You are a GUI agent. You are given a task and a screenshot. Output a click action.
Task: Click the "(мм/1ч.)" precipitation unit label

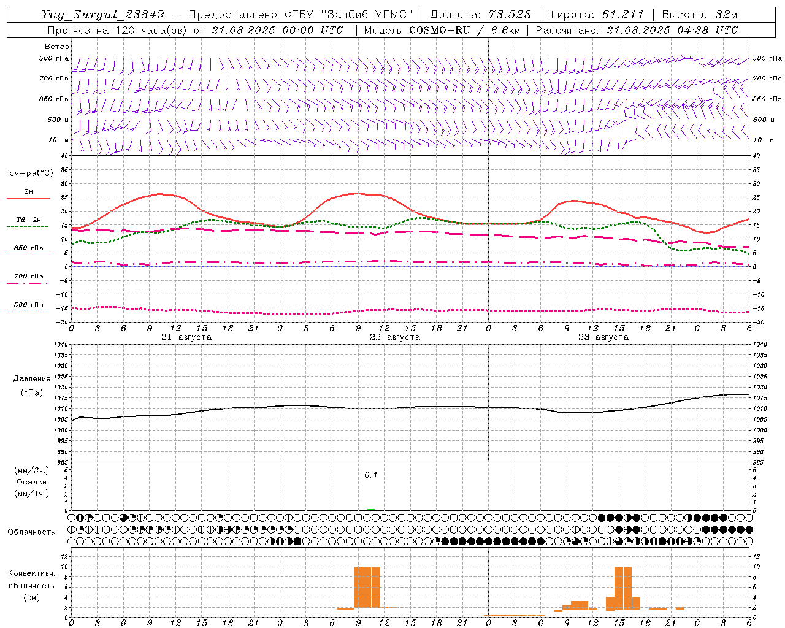[32, 494]
